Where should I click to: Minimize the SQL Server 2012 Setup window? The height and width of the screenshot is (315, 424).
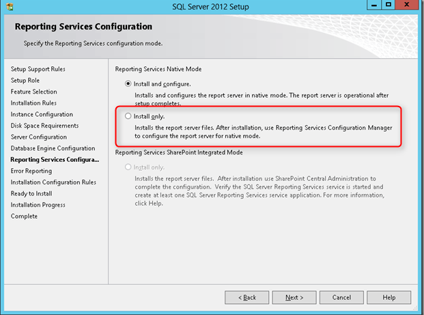tap(373, 5)
